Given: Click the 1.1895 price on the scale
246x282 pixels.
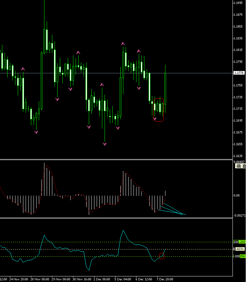Looking at the screenshot, I should pos(238,3).
